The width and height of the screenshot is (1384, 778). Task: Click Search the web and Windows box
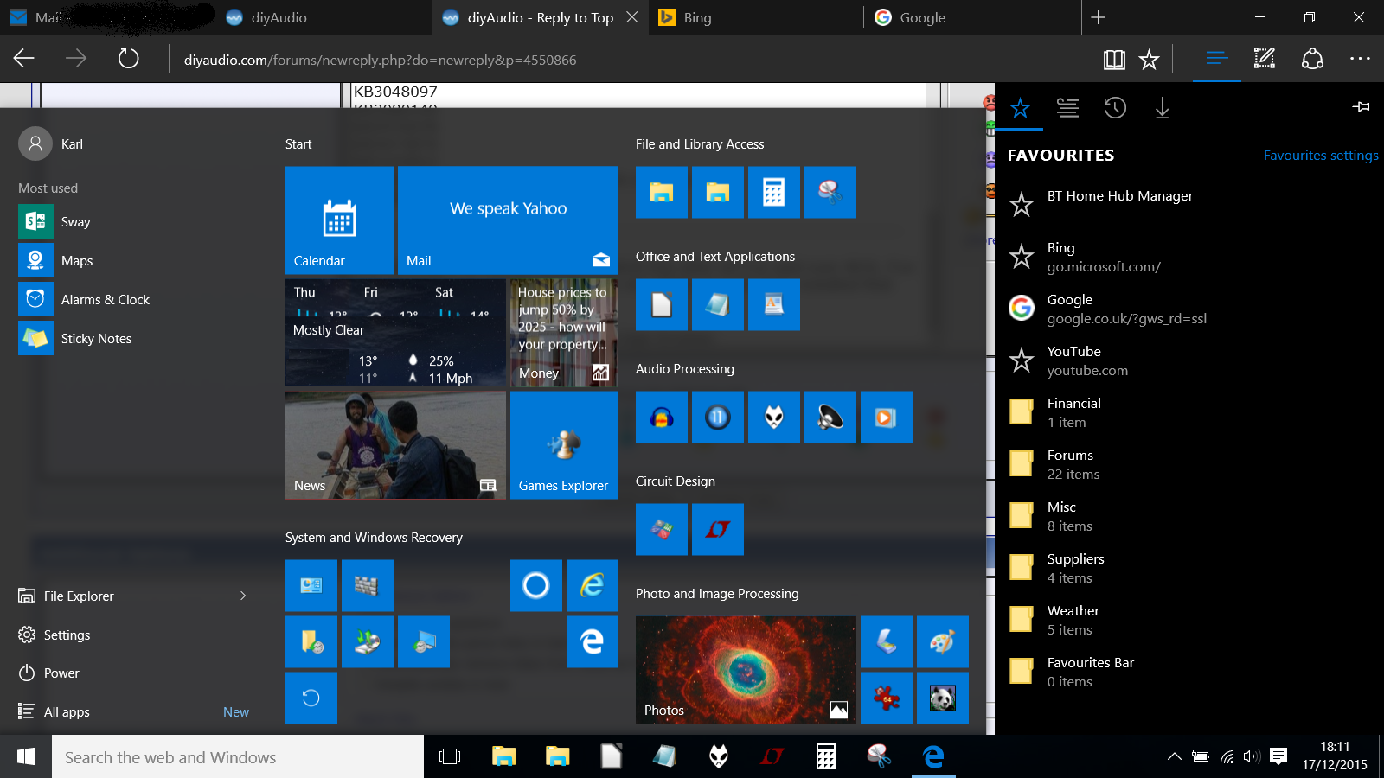[238, 757]
